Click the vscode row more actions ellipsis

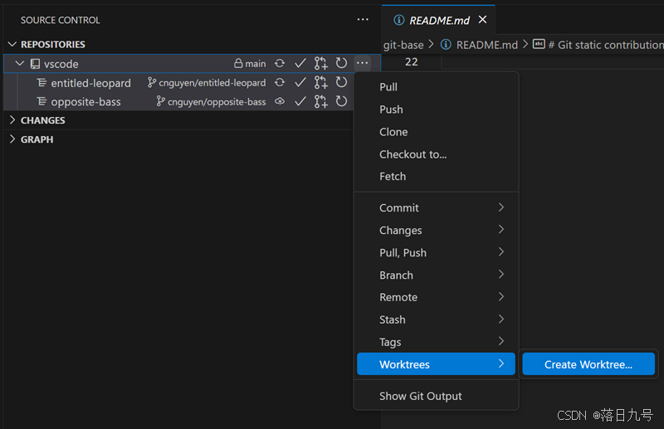click(362, 63)
